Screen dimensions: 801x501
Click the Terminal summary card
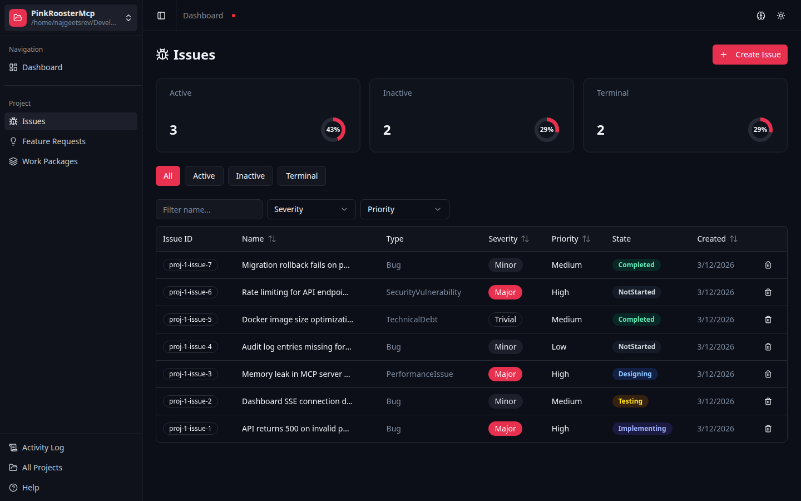tap(685, 115)
